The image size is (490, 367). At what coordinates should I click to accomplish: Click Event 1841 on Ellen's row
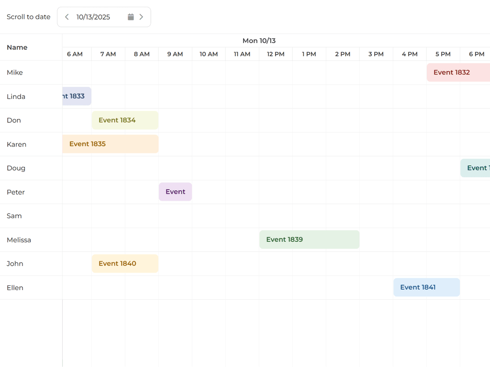coord(426,287)
